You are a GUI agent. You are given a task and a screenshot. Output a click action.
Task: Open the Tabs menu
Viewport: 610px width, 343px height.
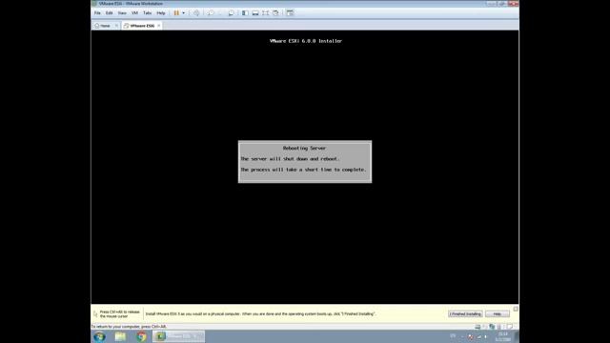pyautogui.click(x=147, y=12)
